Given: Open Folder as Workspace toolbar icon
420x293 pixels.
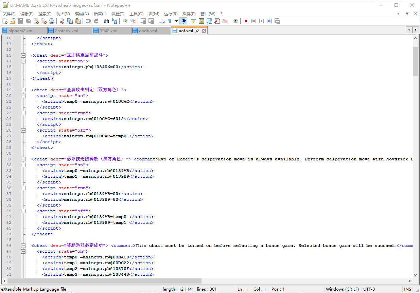Looking at the screenshot, I should (x=225, y=21).
